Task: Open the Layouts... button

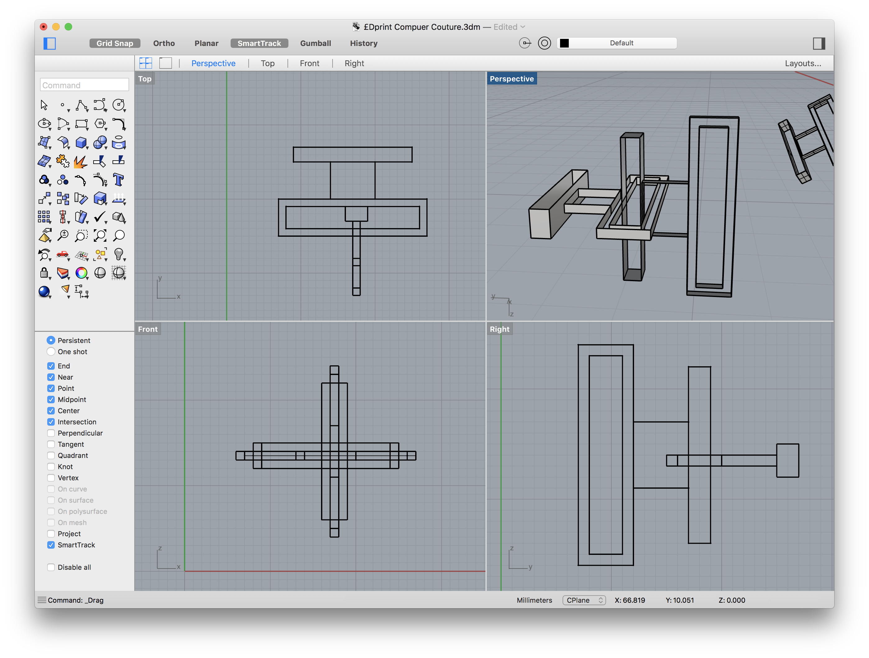Action: tap(802, 63)
